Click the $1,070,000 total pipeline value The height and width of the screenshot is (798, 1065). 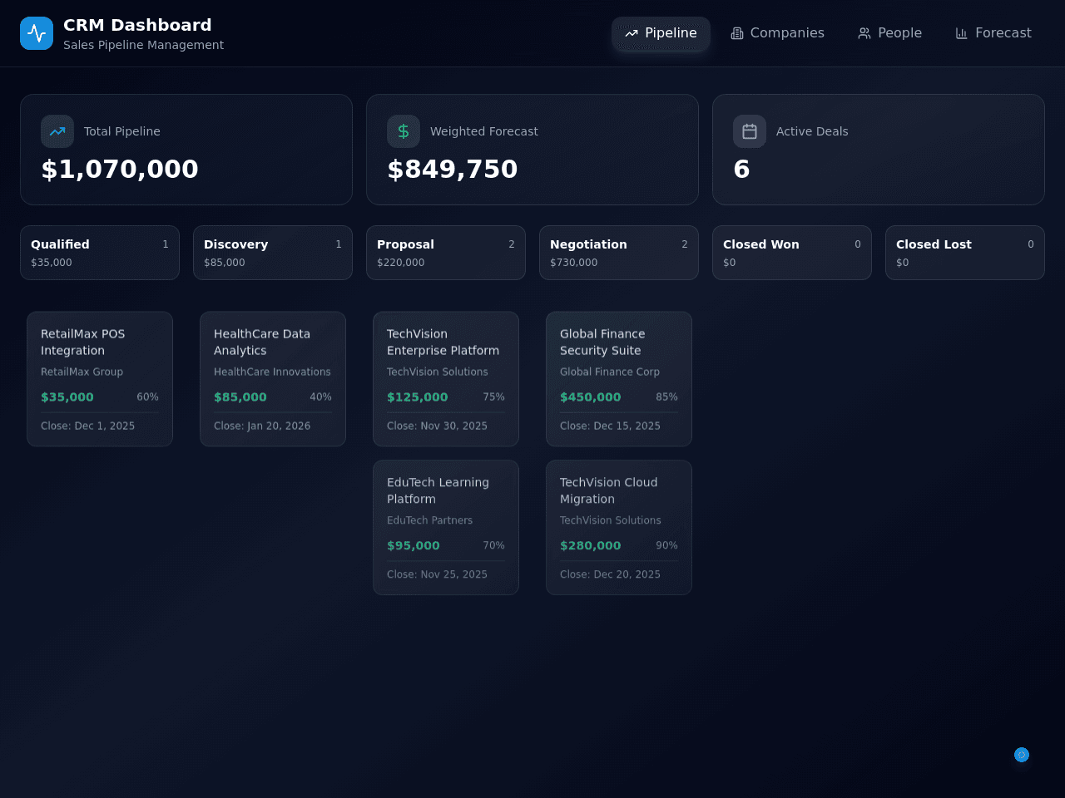(120, 169)
